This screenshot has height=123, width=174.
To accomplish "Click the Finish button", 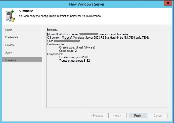I will point(138,115).
